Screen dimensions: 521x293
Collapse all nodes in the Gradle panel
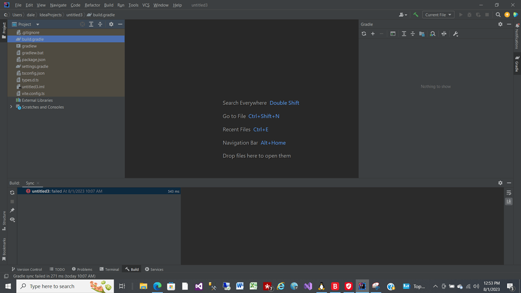coord(413,34)
